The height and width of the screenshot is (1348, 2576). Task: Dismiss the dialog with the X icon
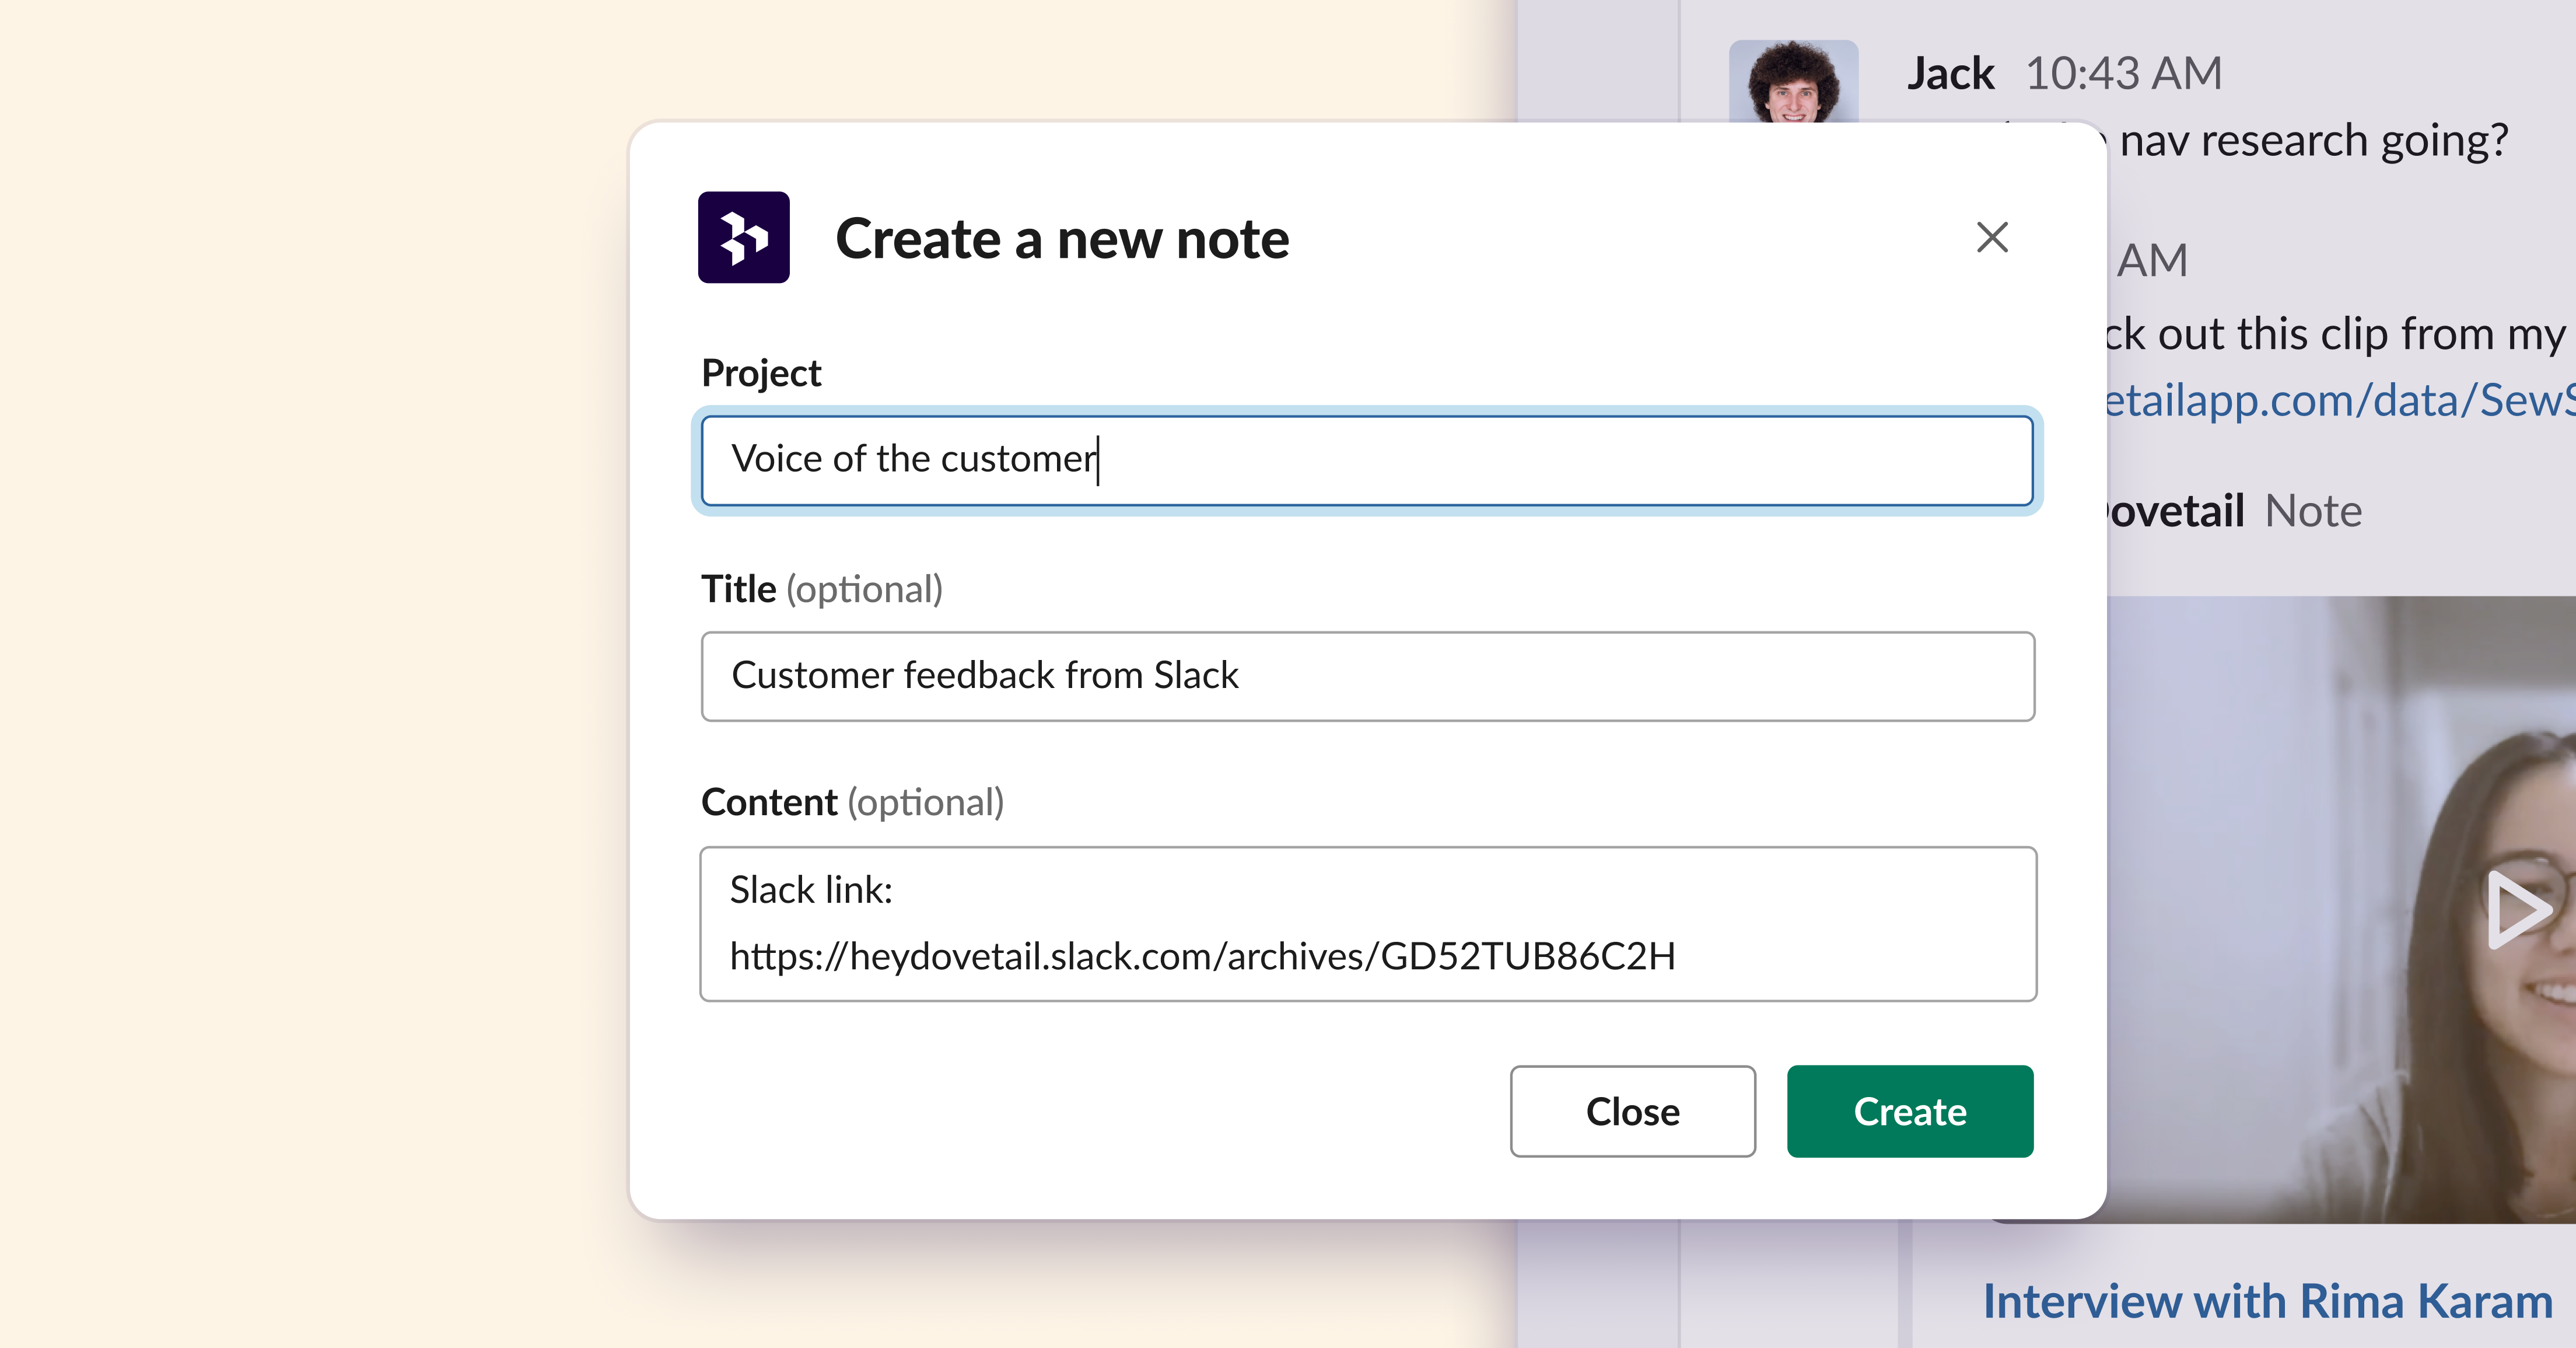(x=1992, y=237)
